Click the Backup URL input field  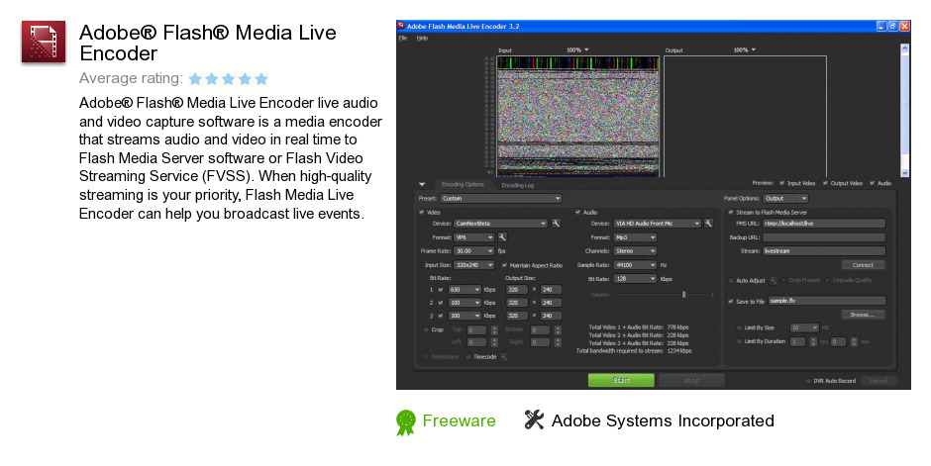point(824,237)
